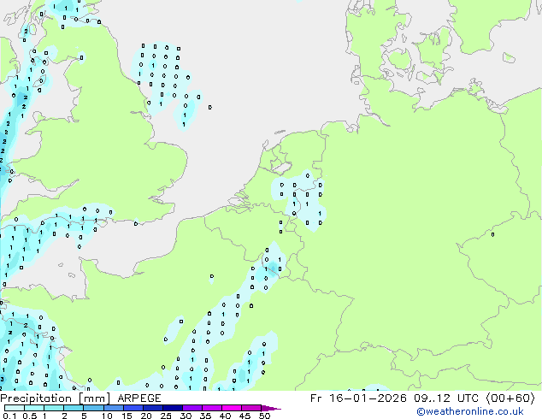Click the 25–30 mm dark navy legend swatch
Screen dimensions: 542x419
(172, 408)
